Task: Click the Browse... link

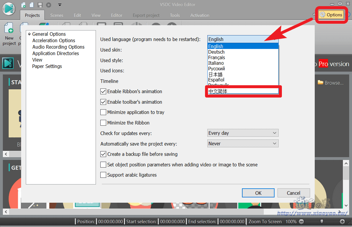Action: pyautogui.click(x=334, y=83)
